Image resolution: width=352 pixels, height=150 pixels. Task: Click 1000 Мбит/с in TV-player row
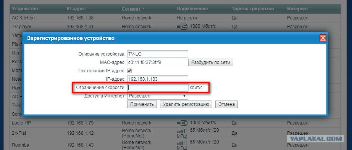203,26
